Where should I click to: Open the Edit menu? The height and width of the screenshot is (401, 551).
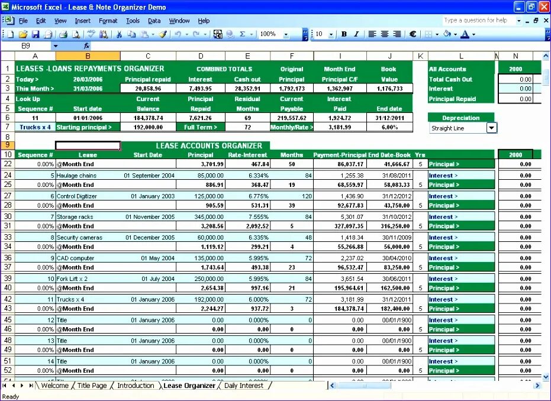pyautogui.click(x=41, y=21)
